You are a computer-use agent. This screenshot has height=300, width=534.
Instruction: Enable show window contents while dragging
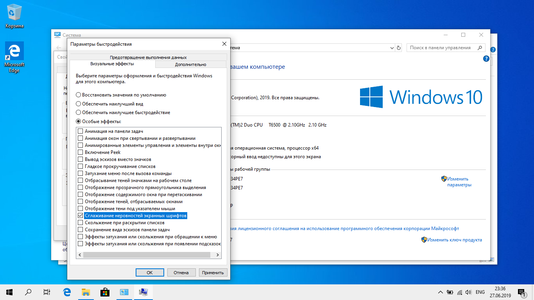pos(81,195)
